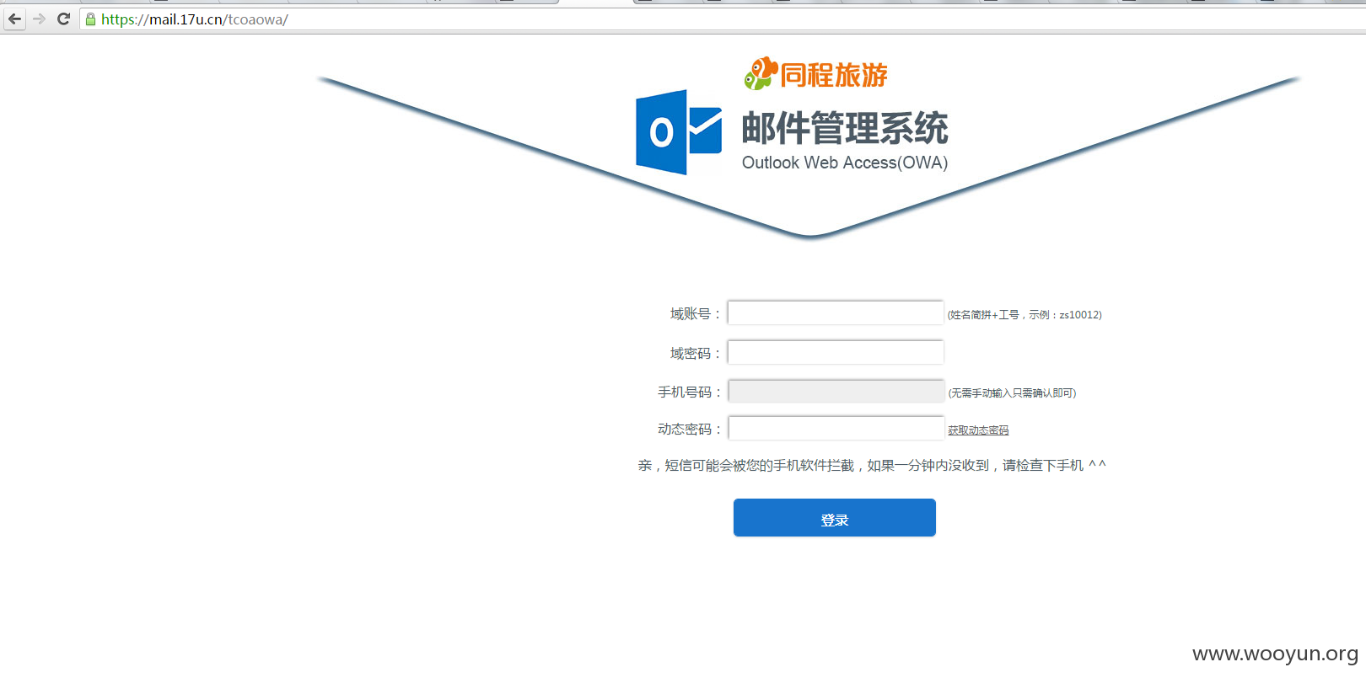This screenshot has width=1366, height=678.
Task: Click the hint 无需手动输入只需确认即可
Action: (1012, 393)
